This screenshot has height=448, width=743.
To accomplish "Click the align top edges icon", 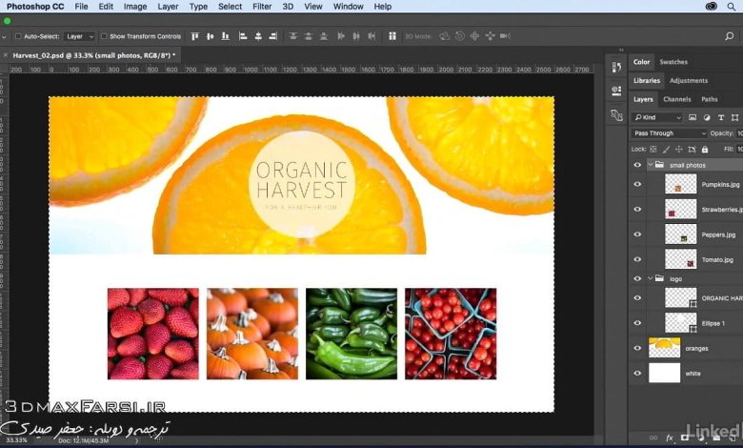I will click(x=194, y=36).
